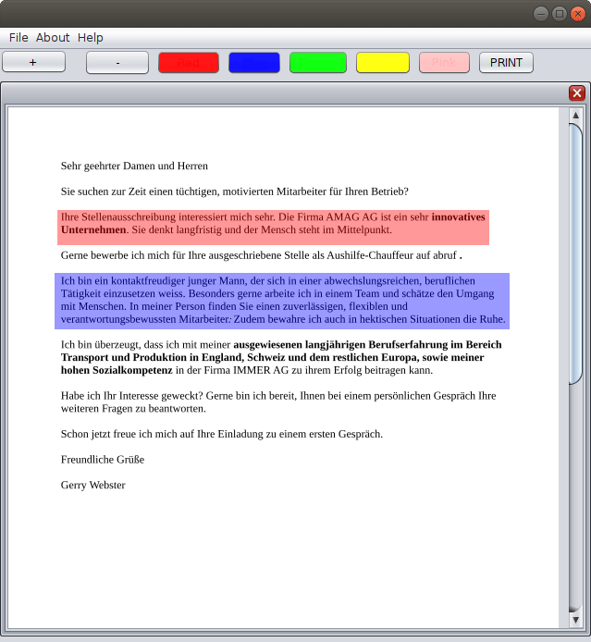Click the minus zoom-out button
591x642 pixels.
[x=117, y=63]
